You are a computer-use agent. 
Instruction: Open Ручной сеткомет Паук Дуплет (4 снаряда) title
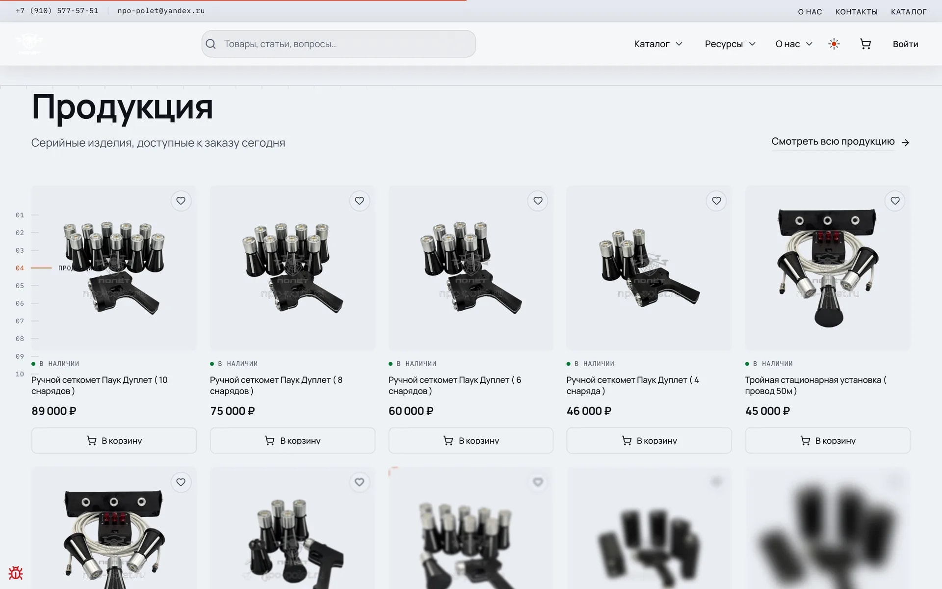[633, 385]
